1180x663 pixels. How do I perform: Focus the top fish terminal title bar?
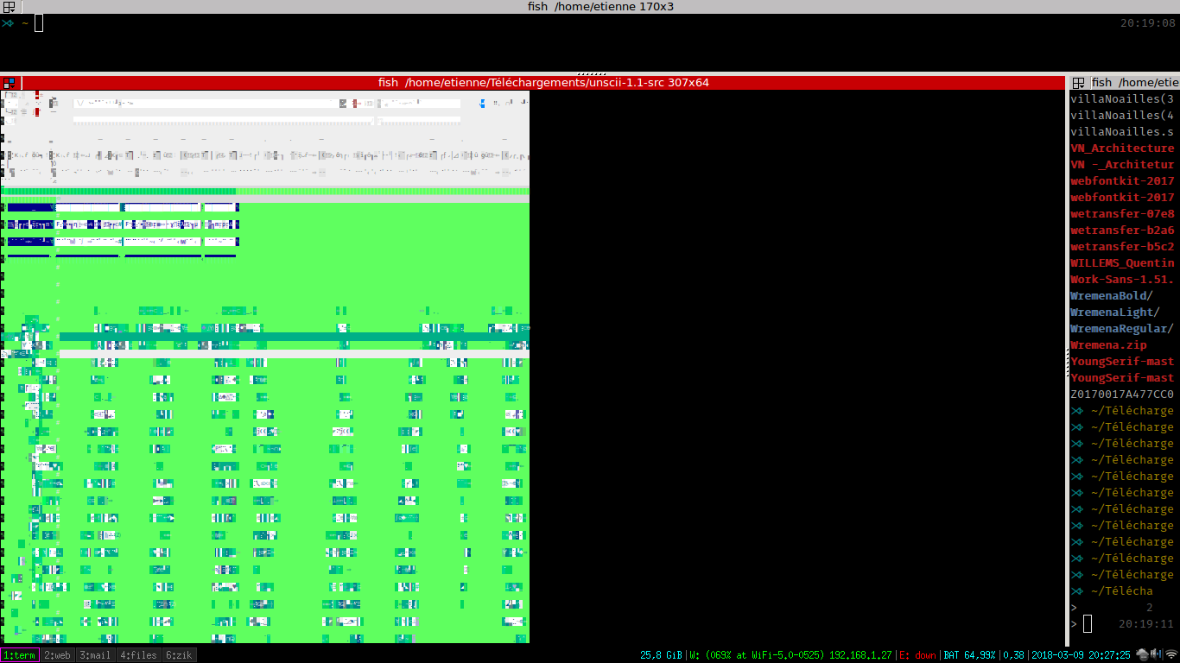(589, 6)
